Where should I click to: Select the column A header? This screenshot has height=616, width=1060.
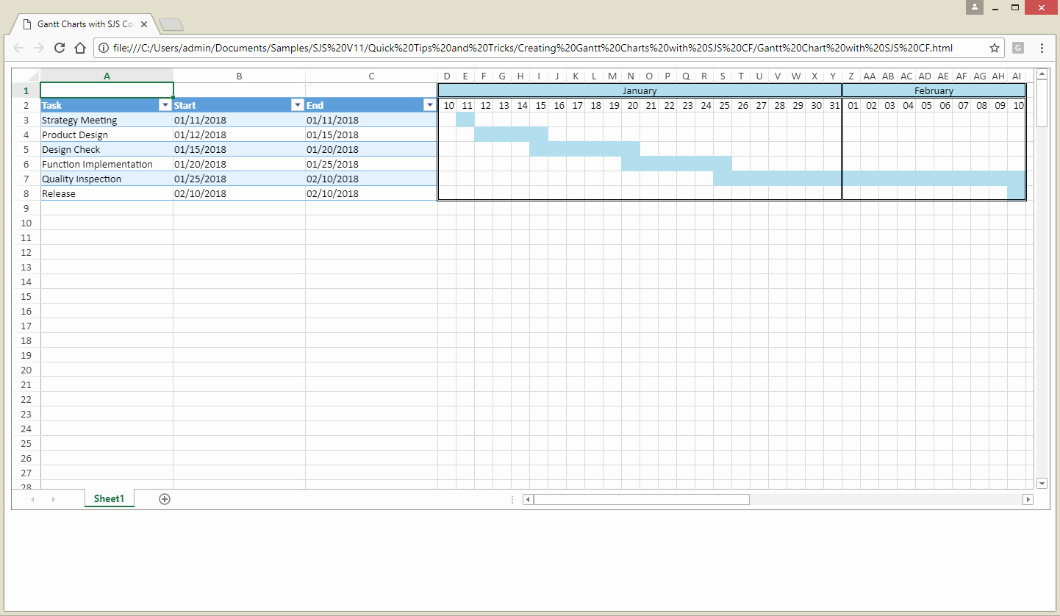coord(107,76)
